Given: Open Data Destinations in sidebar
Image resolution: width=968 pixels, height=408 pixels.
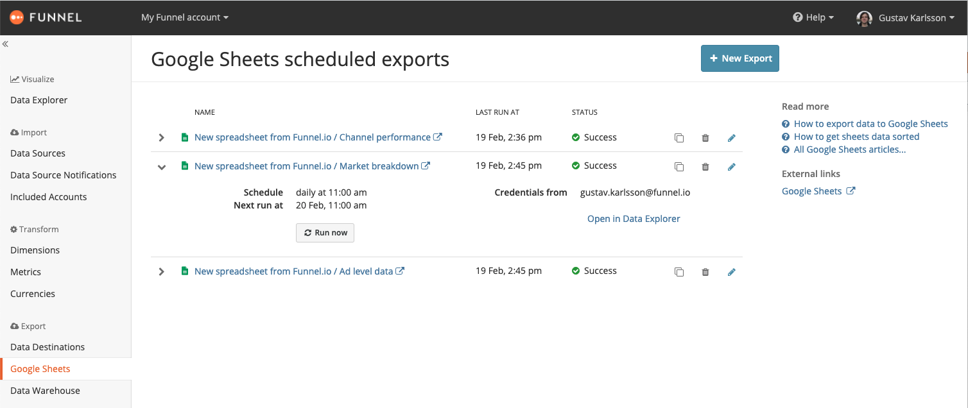Looking at the screenshot, I should coord(48,347).
